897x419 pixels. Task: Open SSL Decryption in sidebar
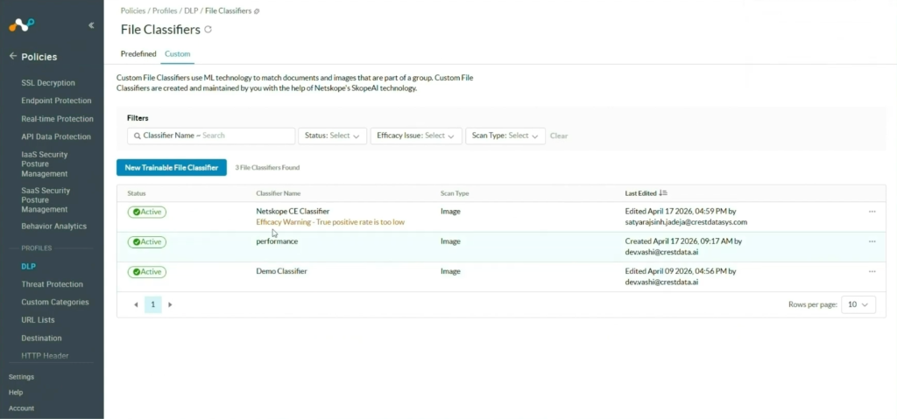click(x=48, y=83)
